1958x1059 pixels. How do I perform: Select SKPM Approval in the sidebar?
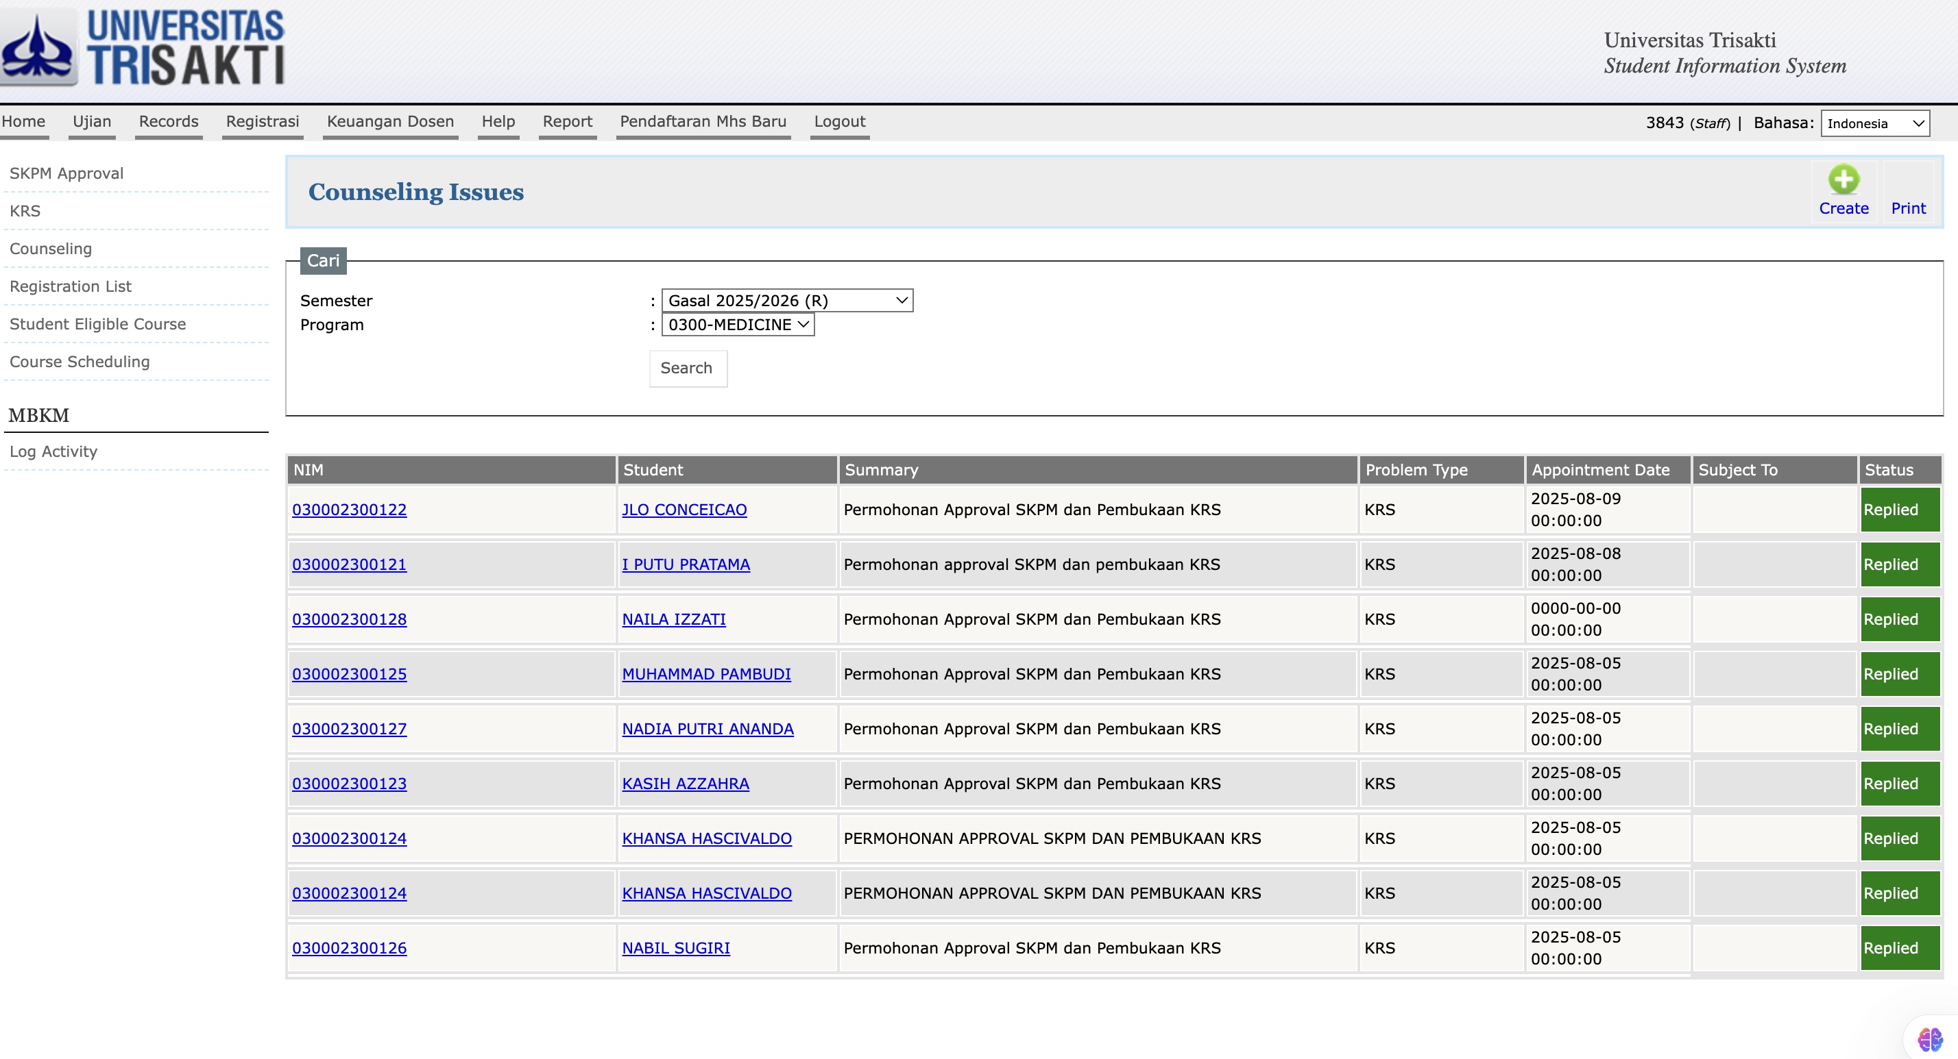coord(66,173)
